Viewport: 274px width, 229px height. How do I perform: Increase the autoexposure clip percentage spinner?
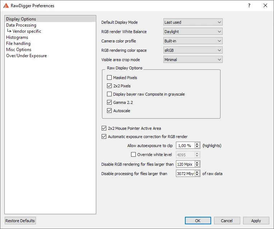point(197,144)
